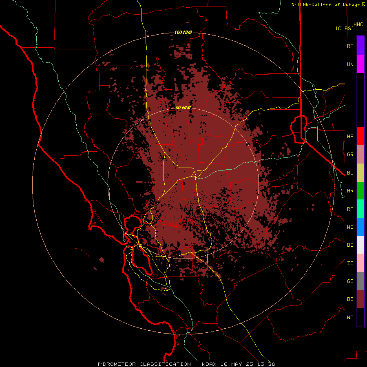Click the "RA" legend label
This screenshot has height=367, width=367.
click(x=350, y=209)
